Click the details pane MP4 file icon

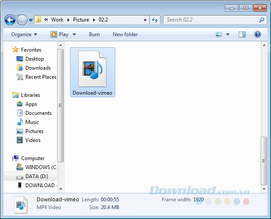[21, 205]
